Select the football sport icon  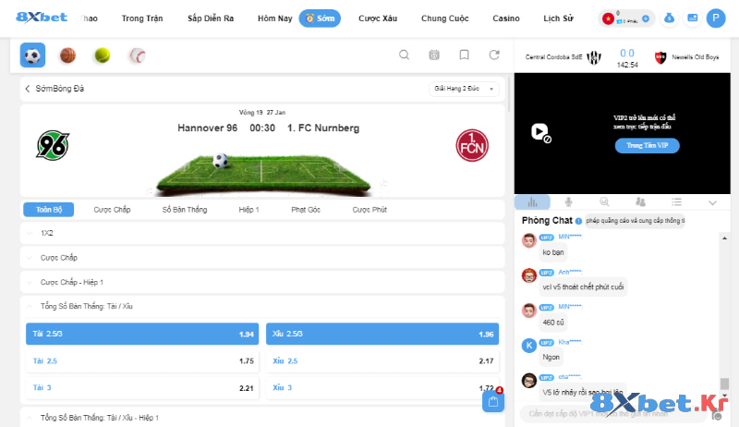click(33, 55)
